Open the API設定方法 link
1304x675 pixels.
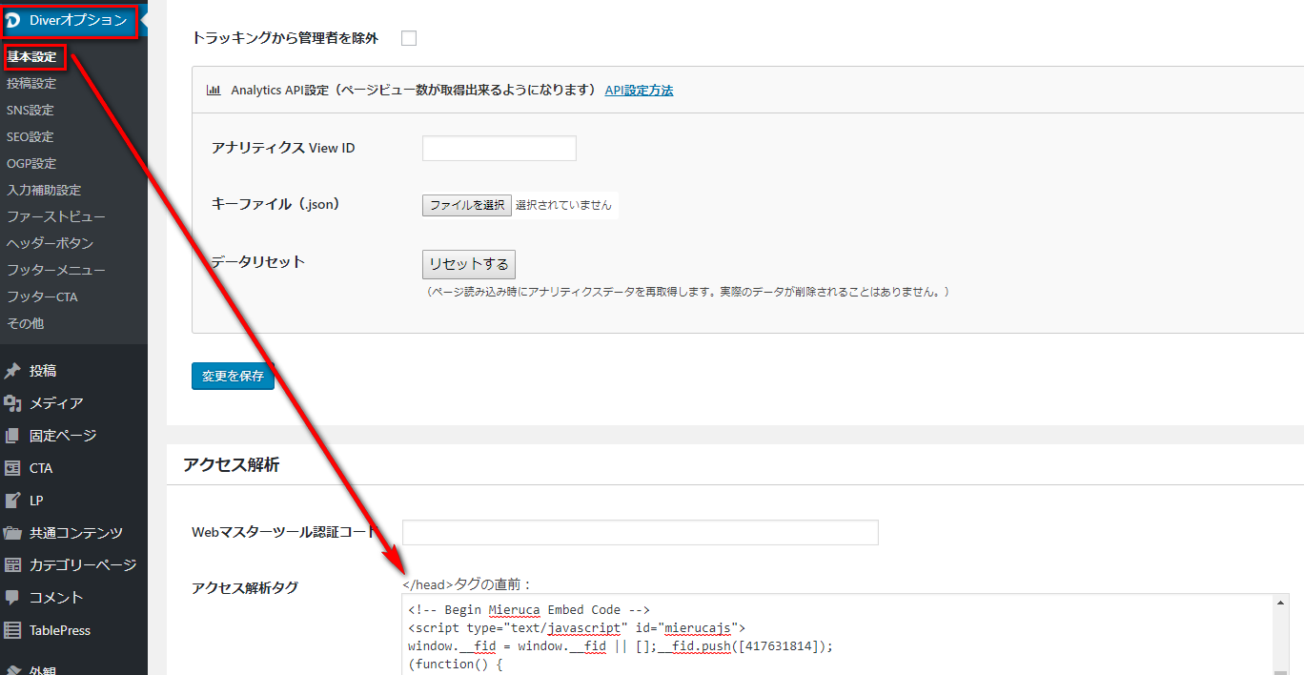tap(639, 91)
